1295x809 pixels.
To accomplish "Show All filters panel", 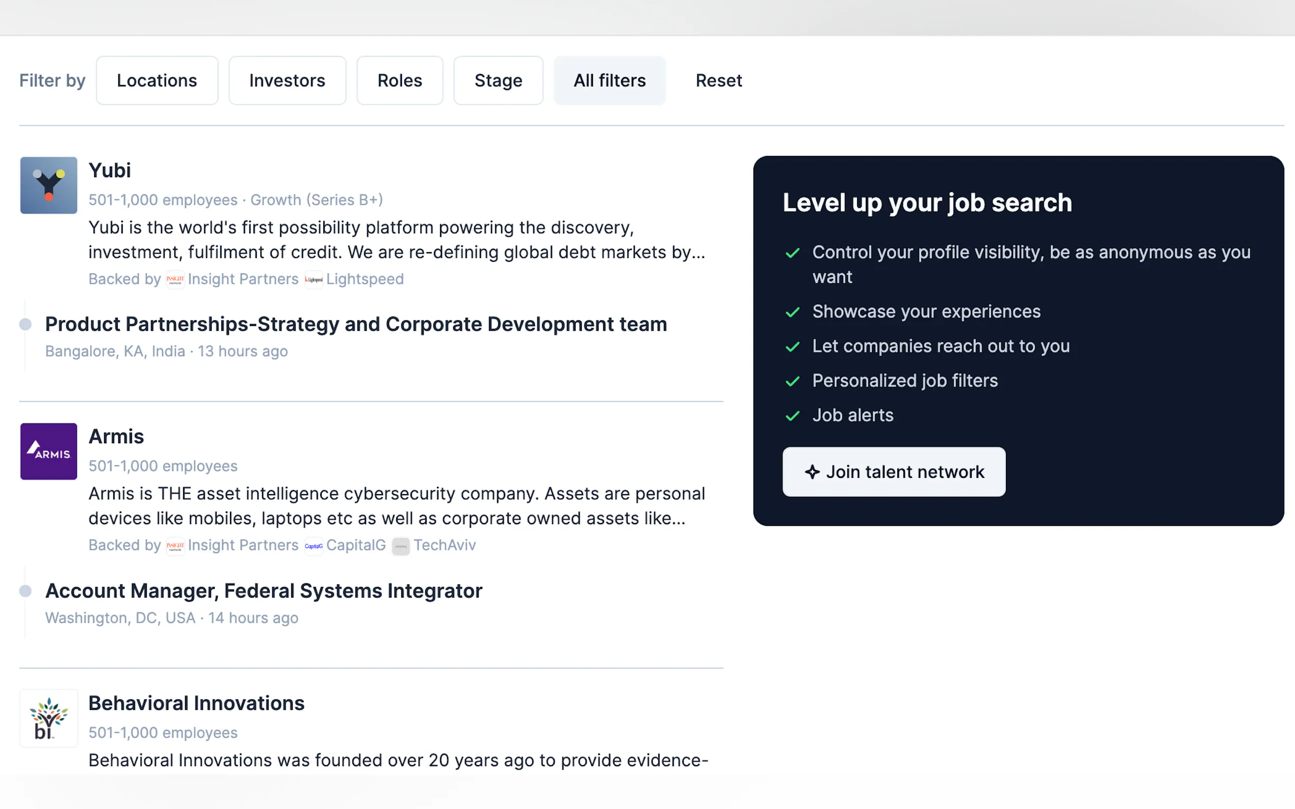I will [609, 80].
